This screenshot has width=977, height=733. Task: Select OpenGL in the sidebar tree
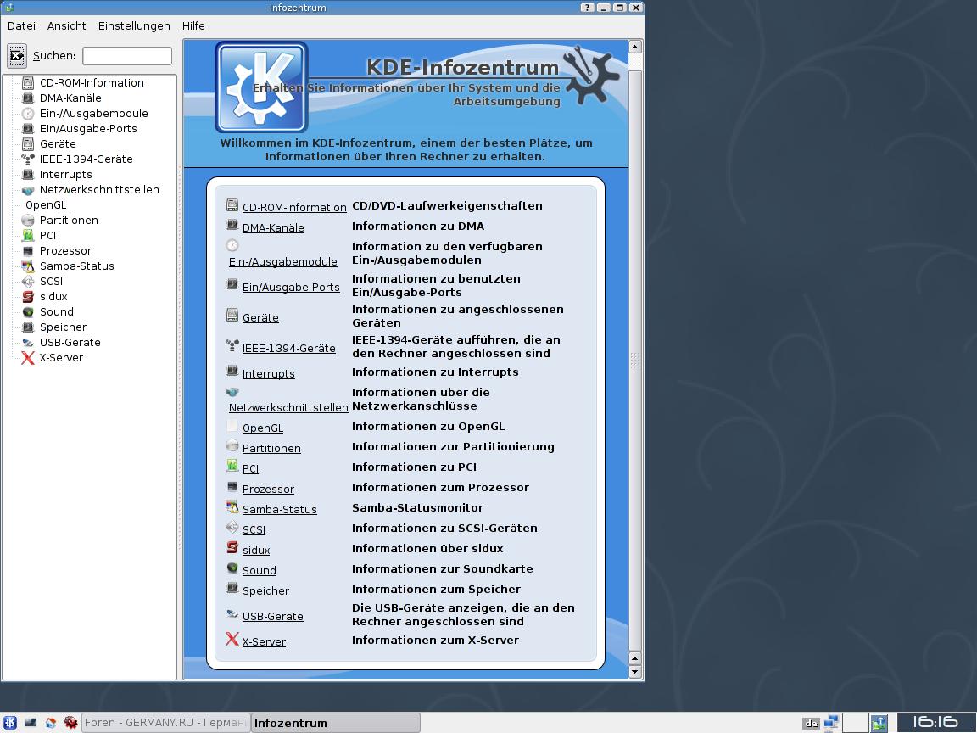click(46, 205)
